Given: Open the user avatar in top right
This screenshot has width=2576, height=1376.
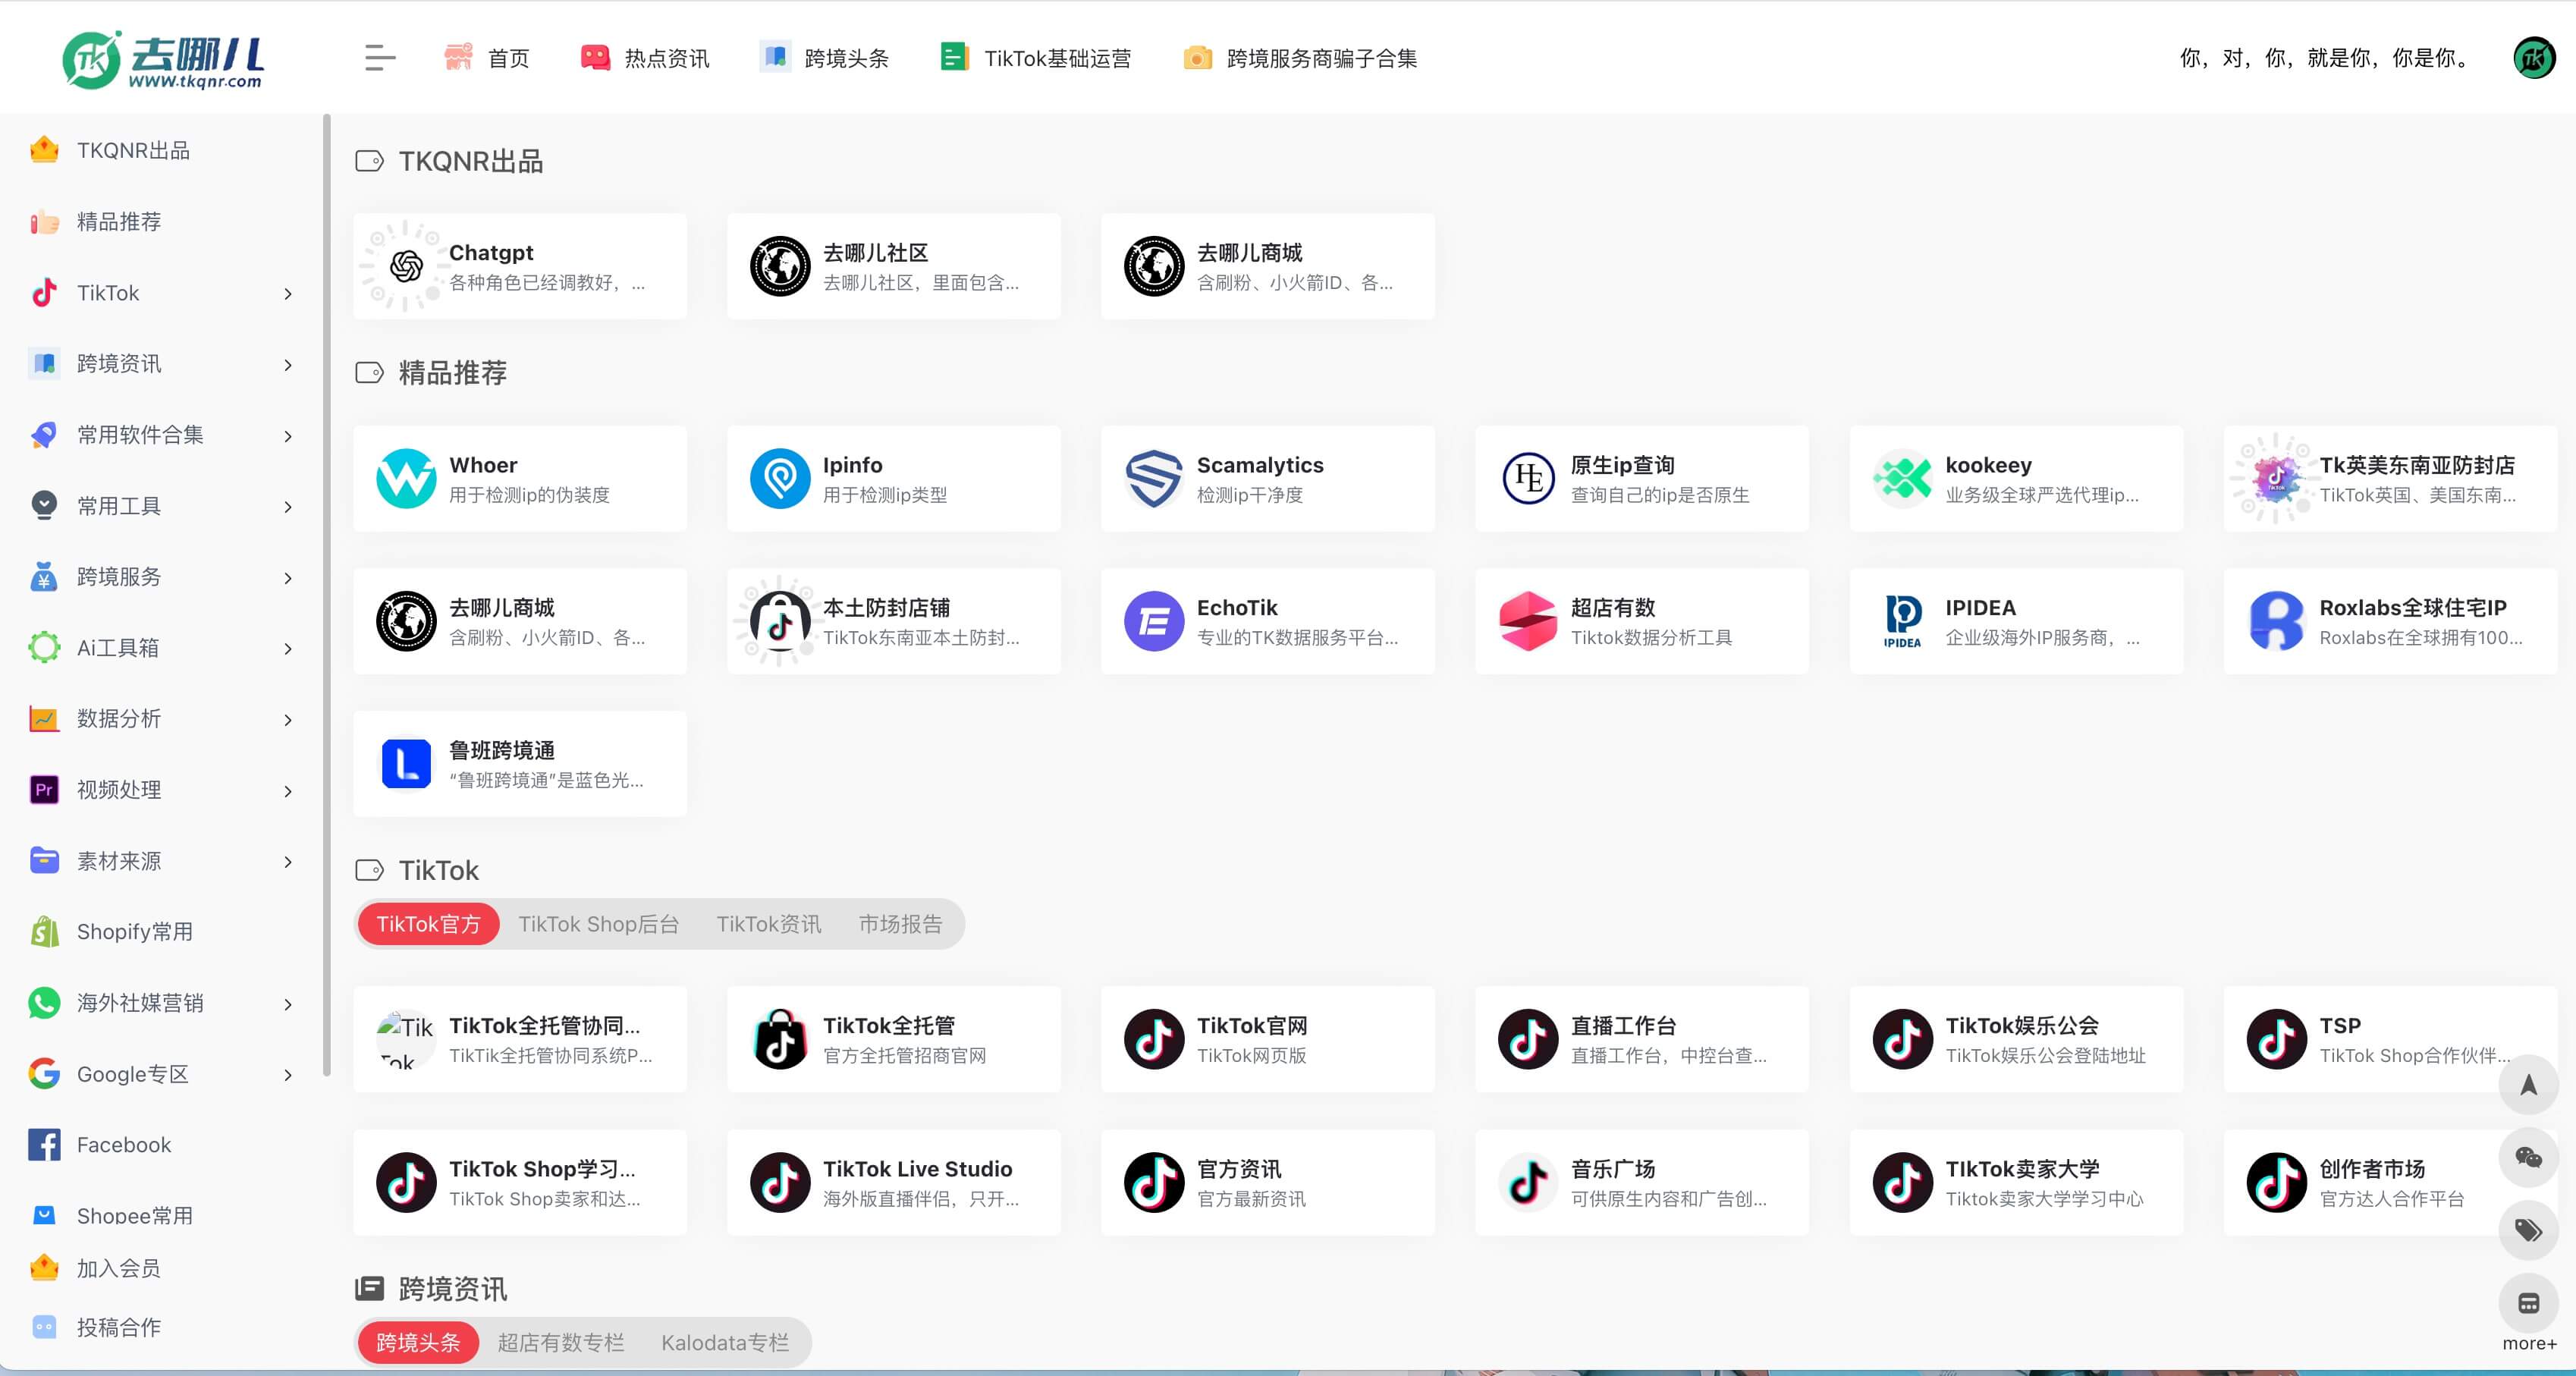Looking at the screenshot, I should point(2534,58).
